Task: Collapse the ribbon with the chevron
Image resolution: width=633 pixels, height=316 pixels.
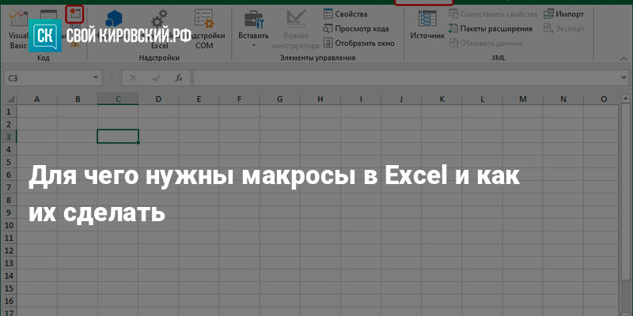Action: (x=623, y=58)
